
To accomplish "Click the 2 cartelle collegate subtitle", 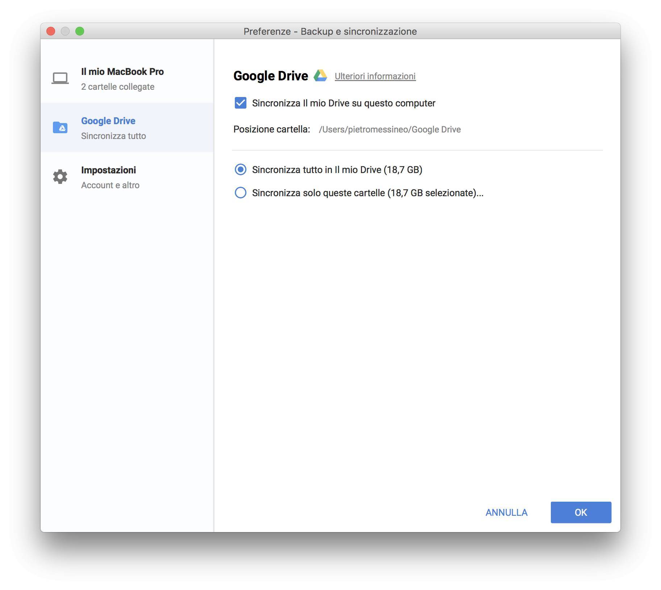I will (118, 87).
